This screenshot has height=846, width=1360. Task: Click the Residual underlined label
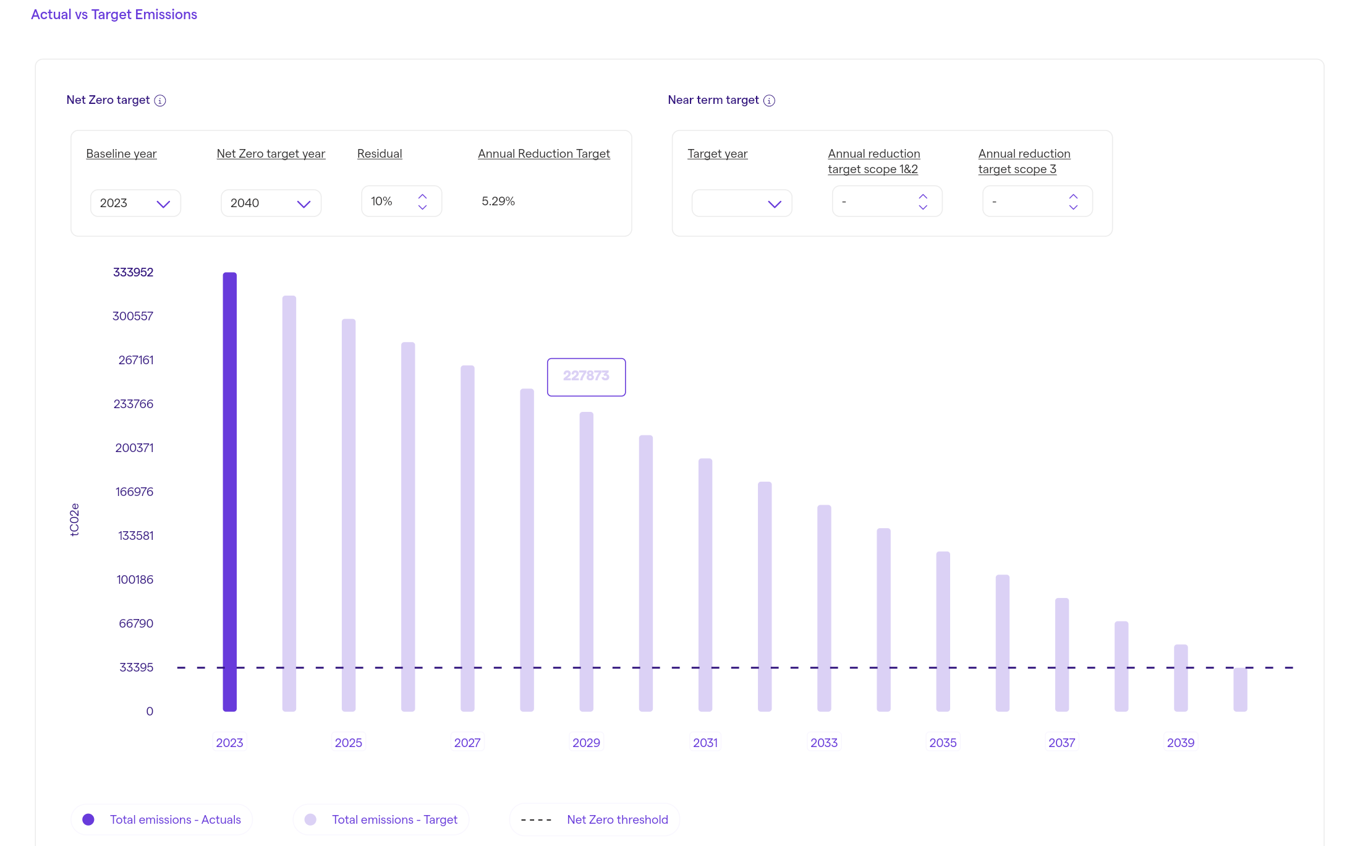(379, 154)
